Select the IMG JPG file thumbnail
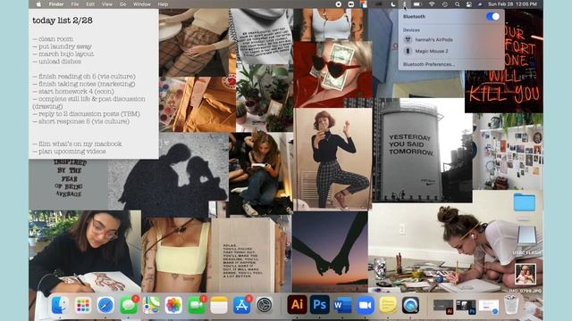 pyautogui.click(x=526, y=274)
